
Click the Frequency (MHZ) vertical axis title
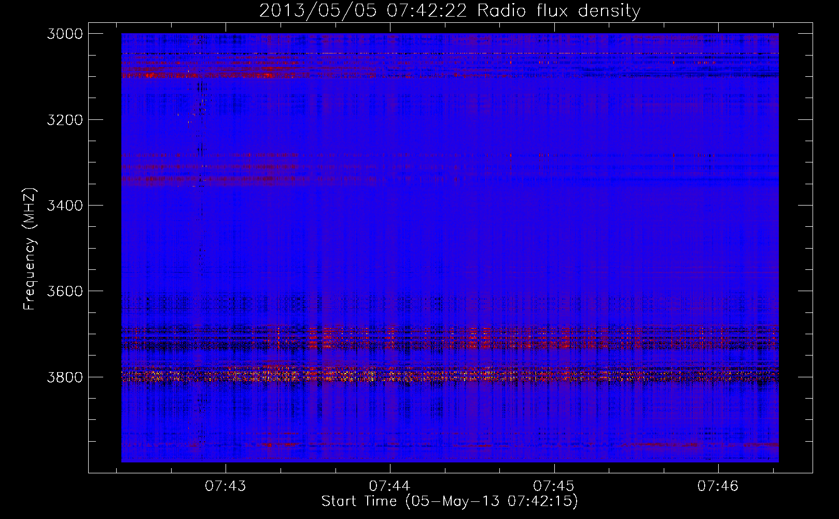[30, 249]
